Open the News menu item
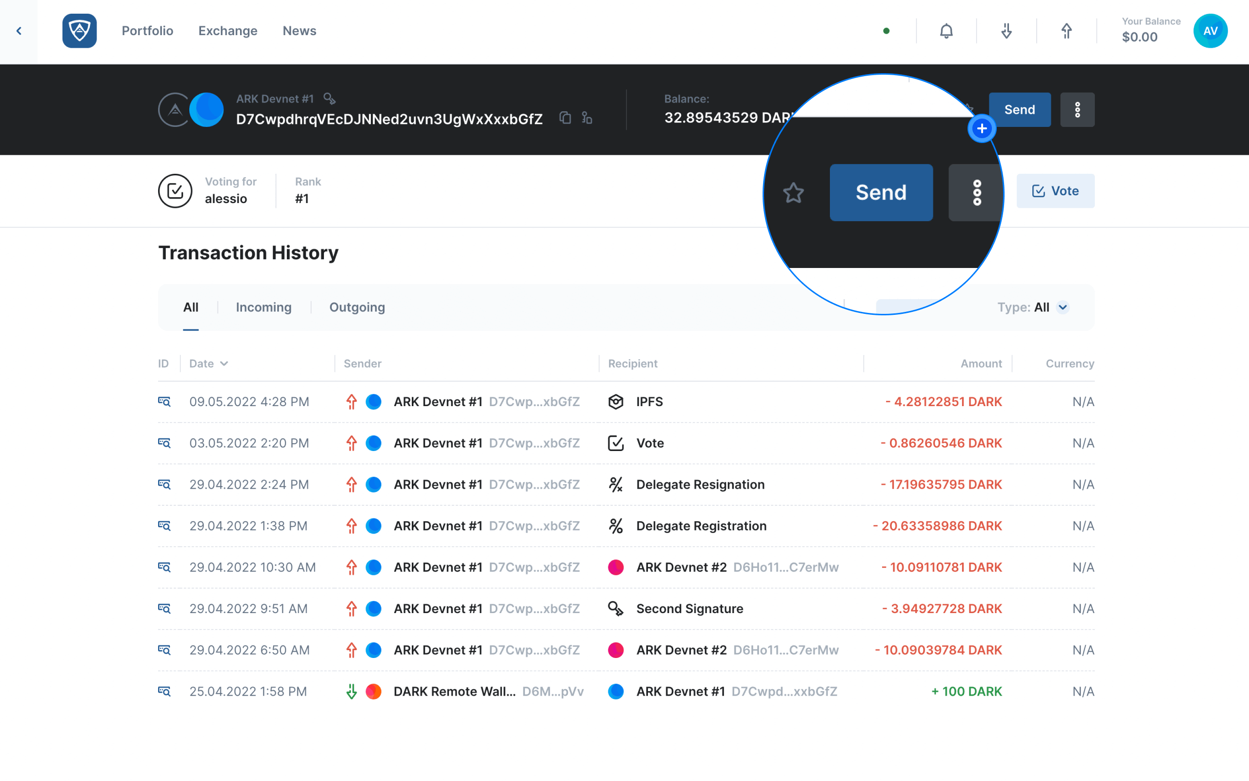Screen dimensions: 1249x781 [x=300, y=31]
